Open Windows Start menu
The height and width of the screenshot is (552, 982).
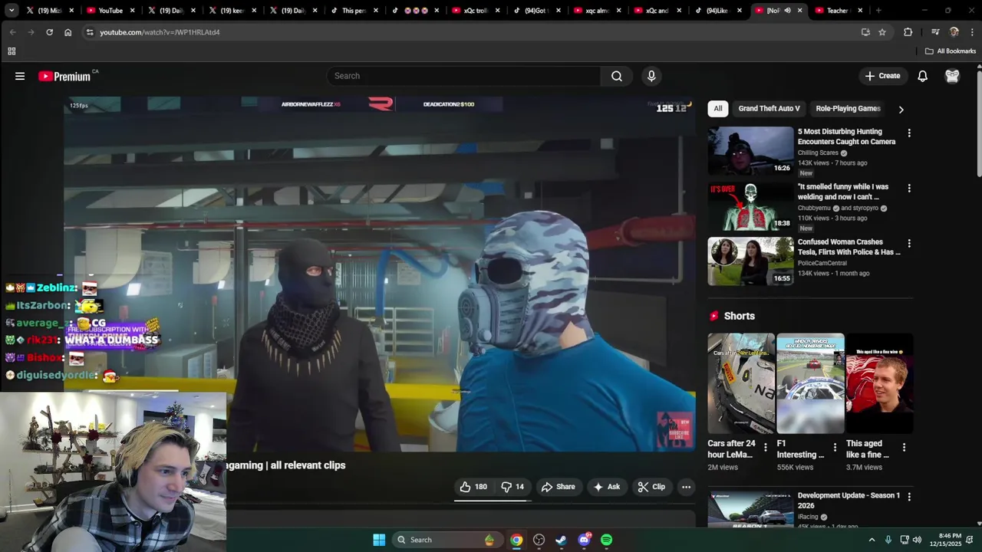click(379, 540)
